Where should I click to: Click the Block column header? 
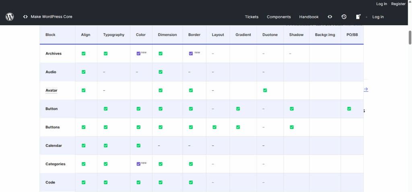click(x=50, y=34)
